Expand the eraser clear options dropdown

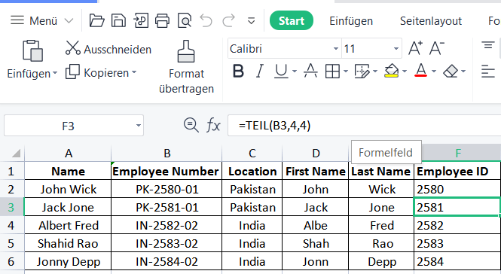point(463,72)
